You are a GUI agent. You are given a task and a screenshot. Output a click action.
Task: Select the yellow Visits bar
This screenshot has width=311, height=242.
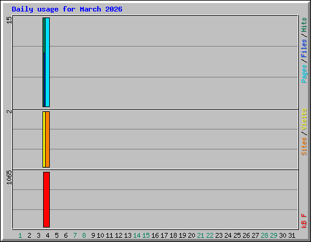[44, 139]
